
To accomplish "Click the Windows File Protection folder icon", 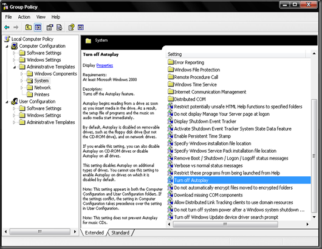I will (171, 70).
